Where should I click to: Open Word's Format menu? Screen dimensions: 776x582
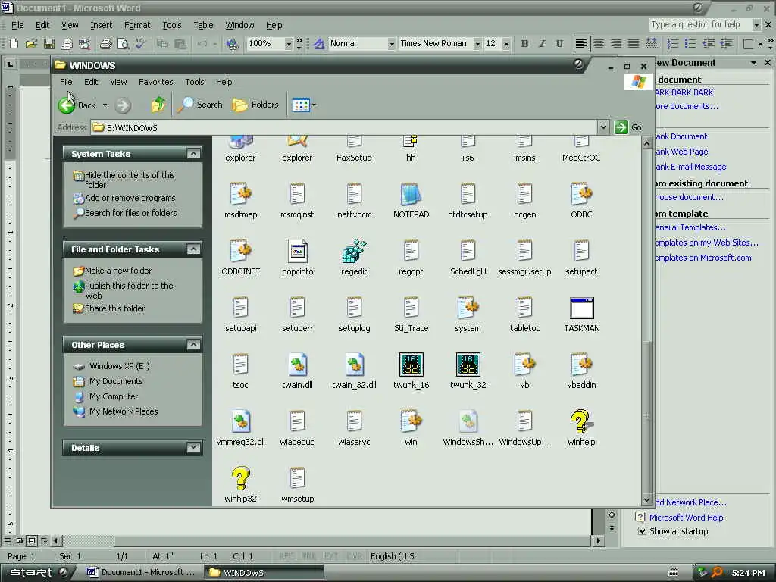(137, 25)
